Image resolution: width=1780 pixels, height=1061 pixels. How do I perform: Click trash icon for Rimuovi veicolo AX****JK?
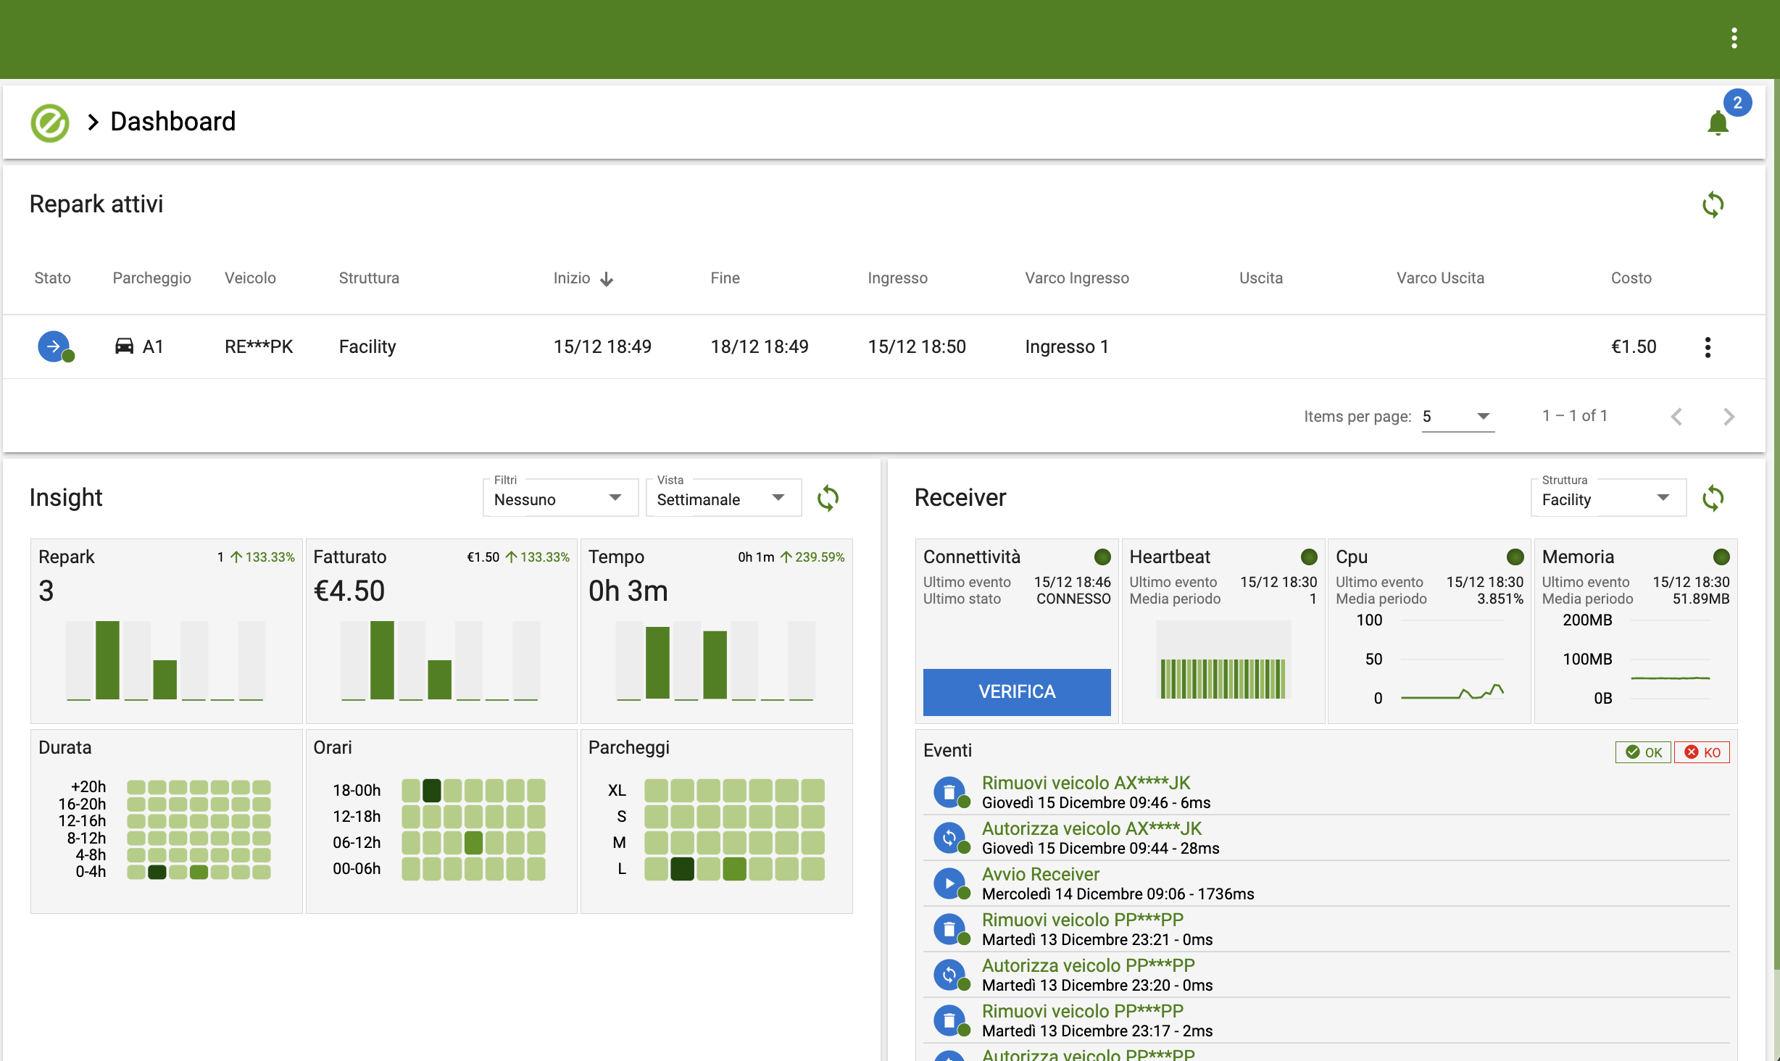click(949, 792)
